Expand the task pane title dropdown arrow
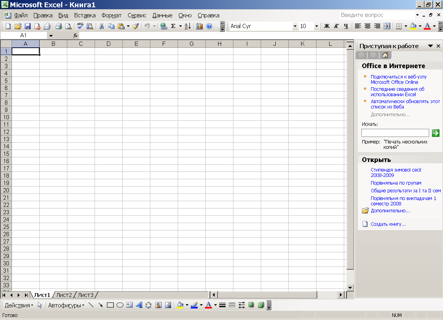 [x=430, y=46]
